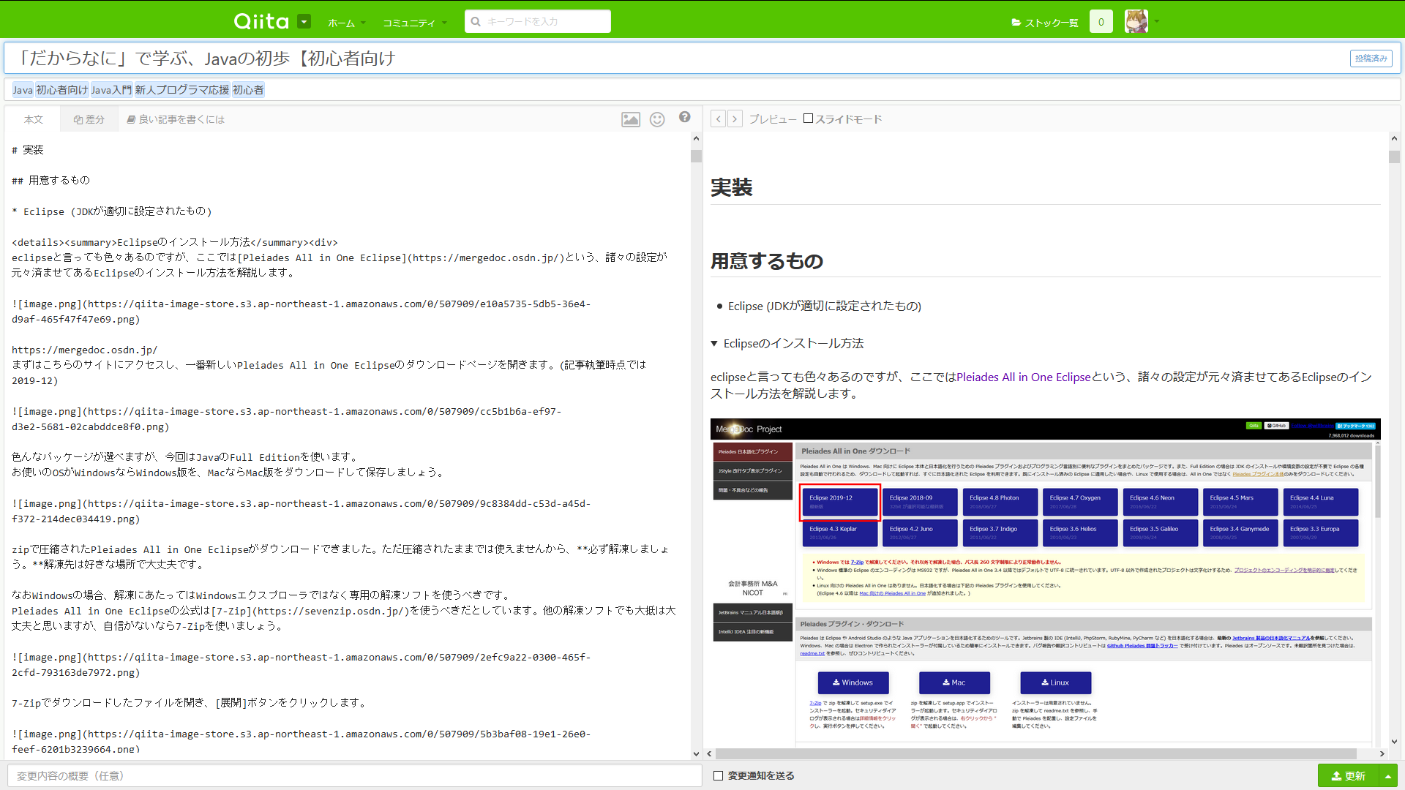
Task: Click editor scrollbar up arrow
Action: [x=696, y=138]
